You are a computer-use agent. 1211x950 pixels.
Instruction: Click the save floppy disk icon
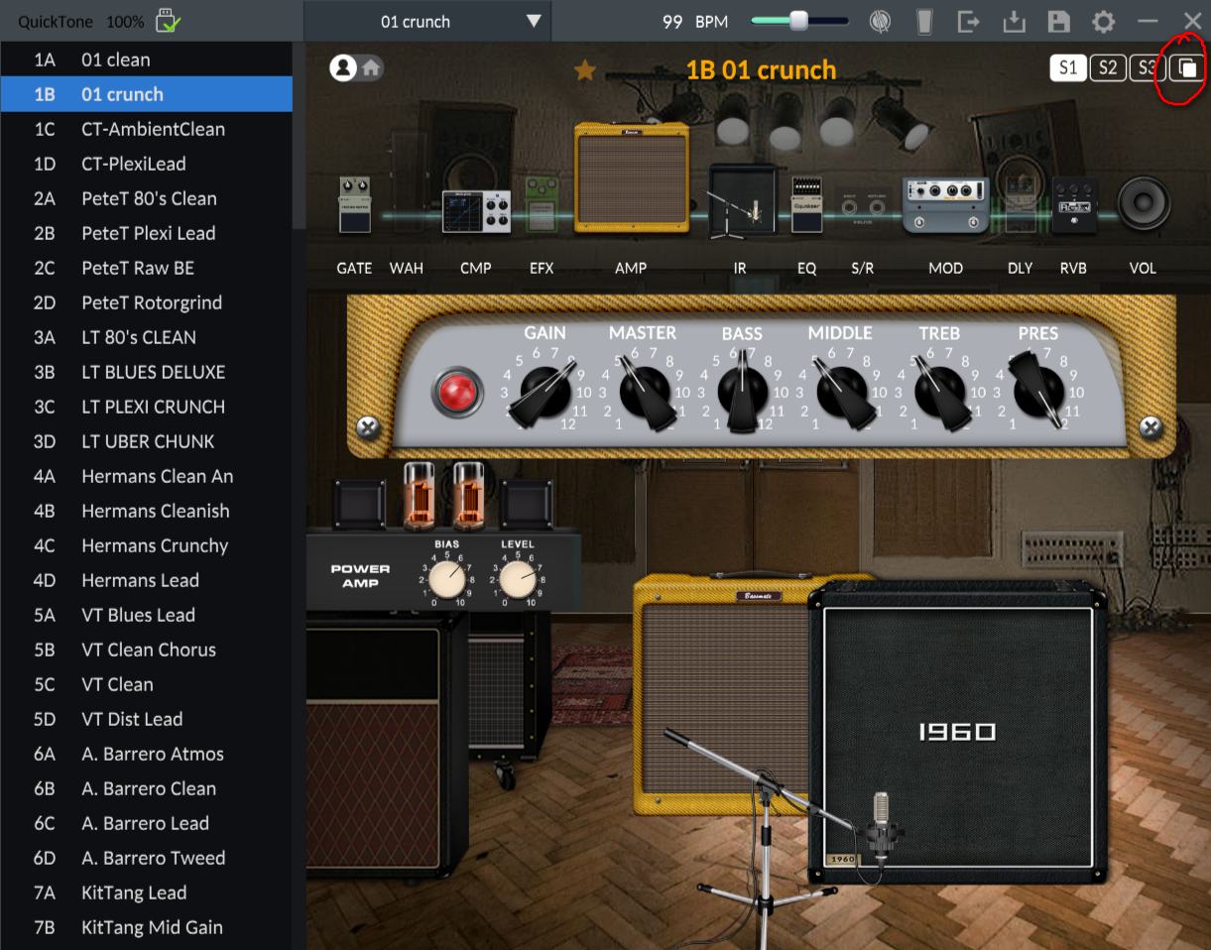pos(1058,21)
